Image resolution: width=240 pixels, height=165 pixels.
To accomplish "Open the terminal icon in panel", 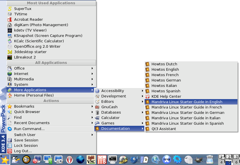I will pyautogui.click(x=112, y=160).
